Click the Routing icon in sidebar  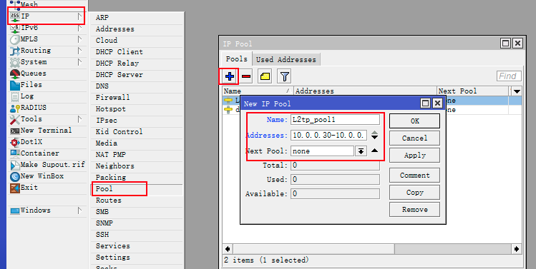15,51
